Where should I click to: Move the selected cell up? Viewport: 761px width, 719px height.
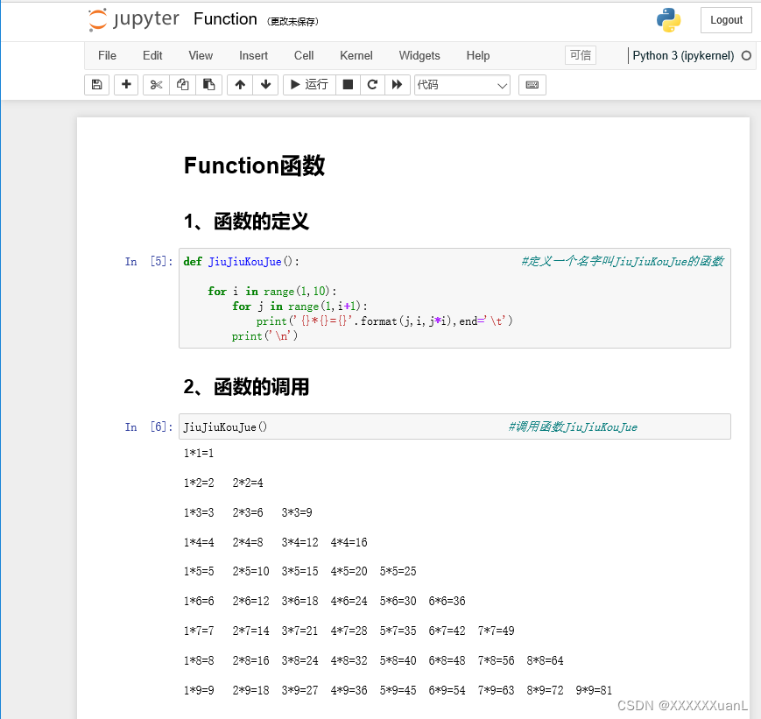click(239, 84)
